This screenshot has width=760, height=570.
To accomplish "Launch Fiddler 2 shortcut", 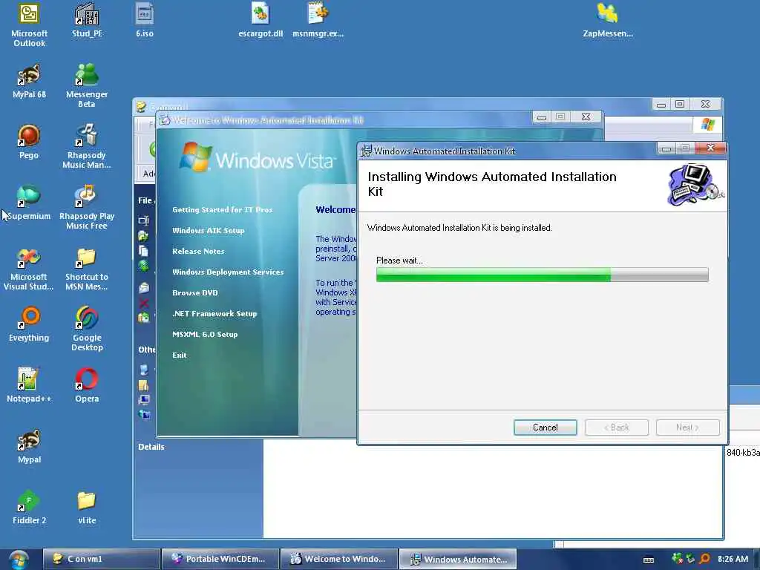I will (29, 508).
